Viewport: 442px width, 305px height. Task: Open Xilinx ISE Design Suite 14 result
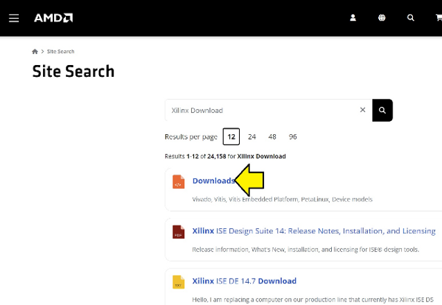pyautogui.click(x=314, y=231)
